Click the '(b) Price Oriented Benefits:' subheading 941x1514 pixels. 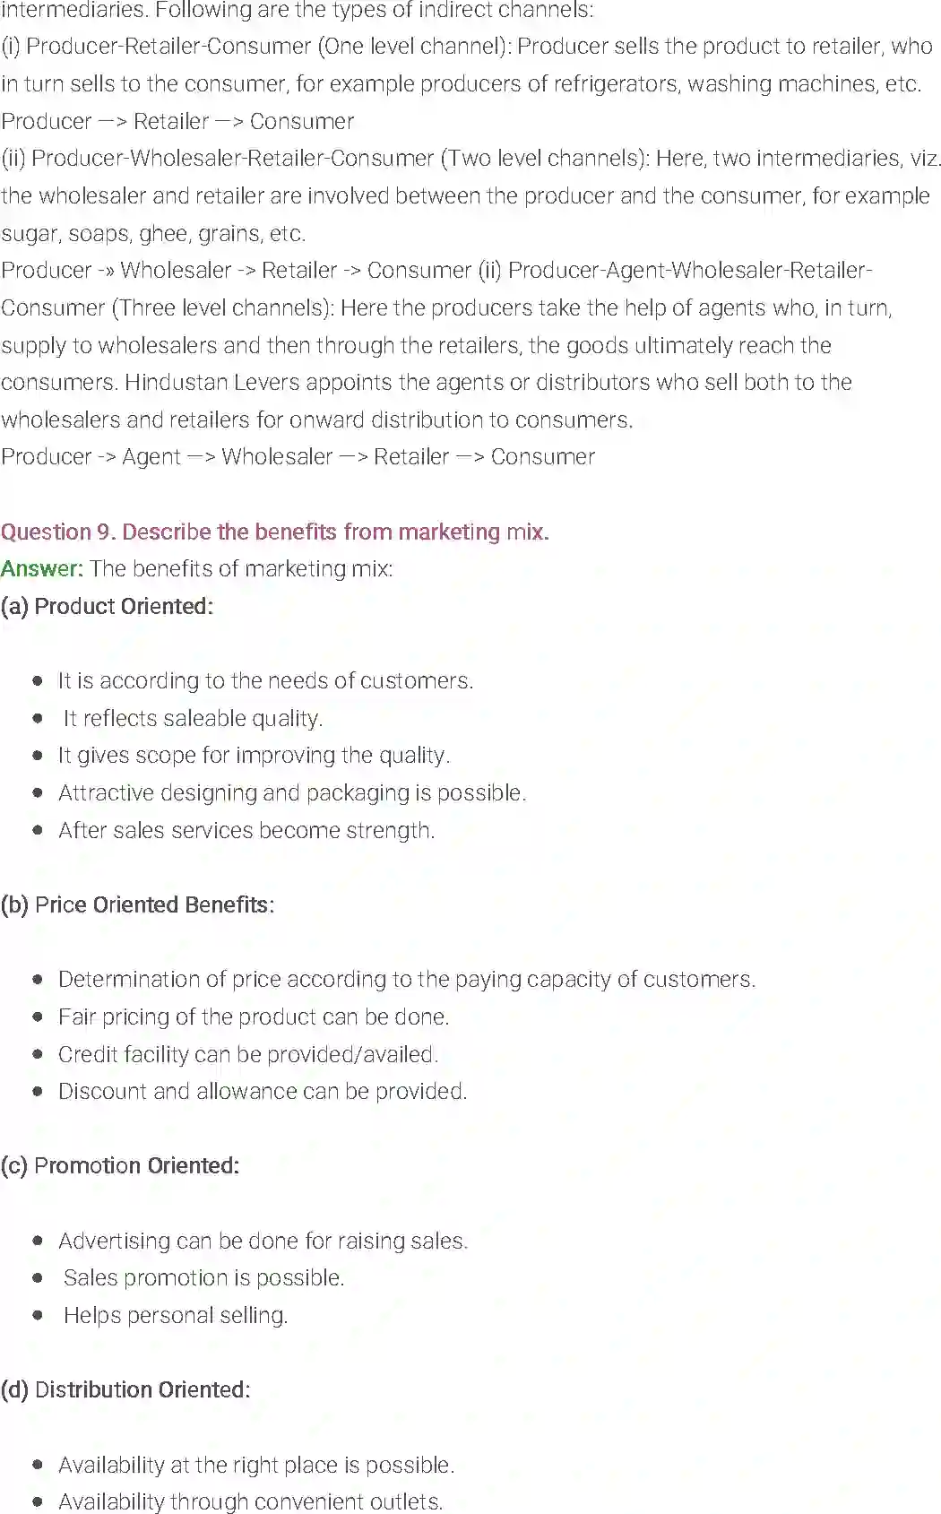pos(137,905)
